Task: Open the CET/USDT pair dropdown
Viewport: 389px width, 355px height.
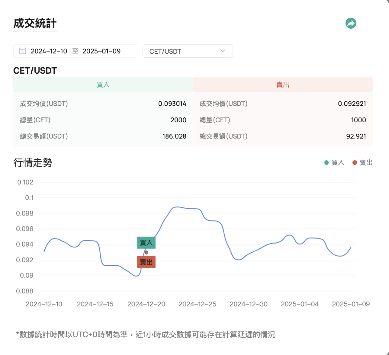Action: click(x=188, y=51)
